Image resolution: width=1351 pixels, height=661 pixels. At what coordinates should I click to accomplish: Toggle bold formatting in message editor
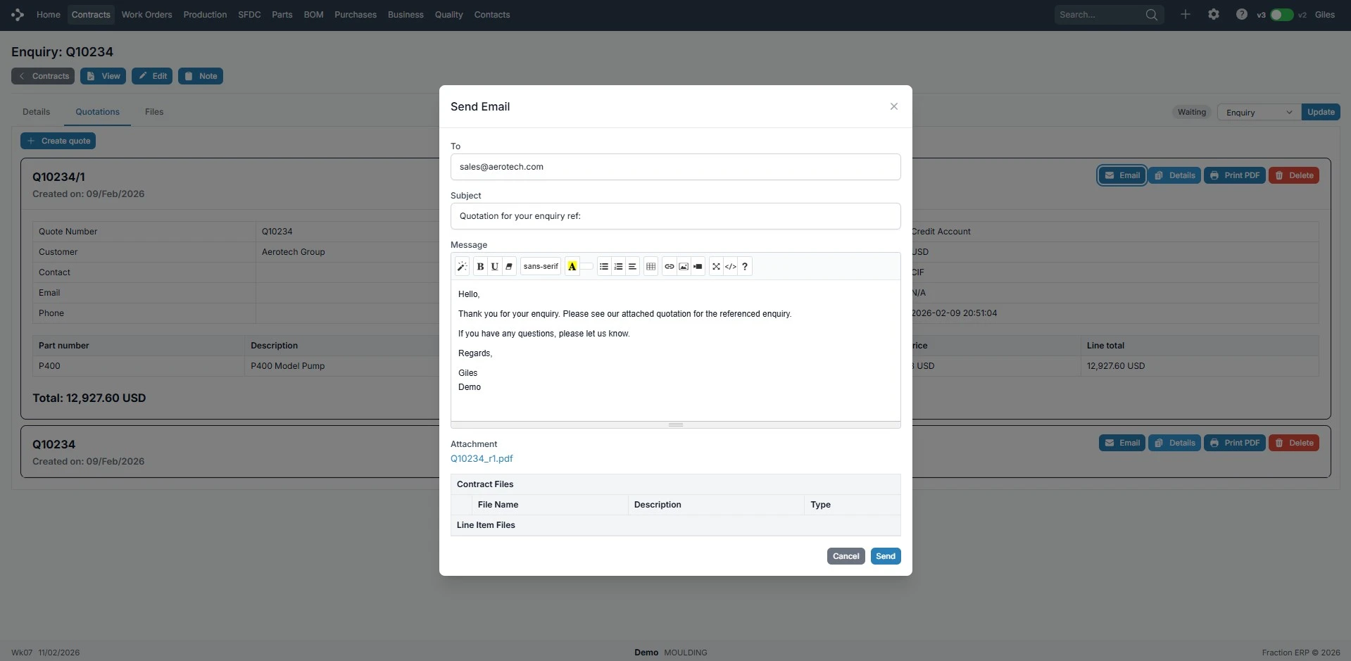tap(480, 267)
